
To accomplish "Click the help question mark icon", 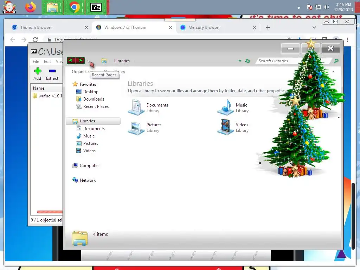I will tap(333, 72).
